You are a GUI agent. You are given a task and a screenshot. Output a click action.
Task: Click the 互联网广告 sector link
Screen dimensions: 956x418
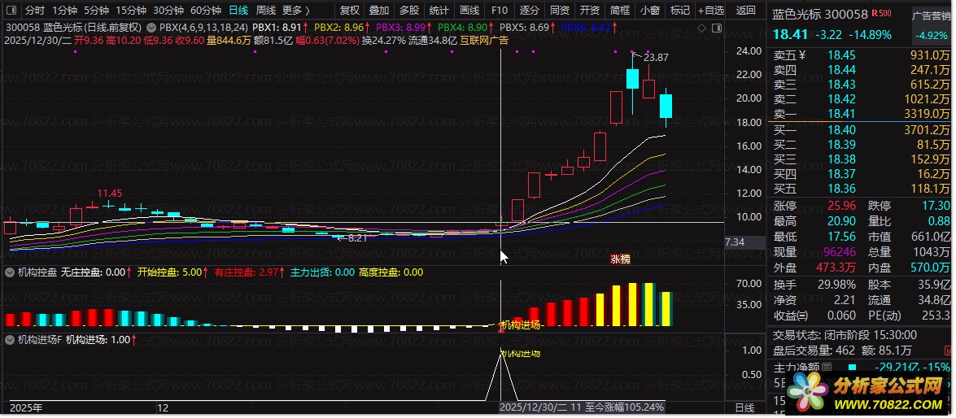(483, 40)
